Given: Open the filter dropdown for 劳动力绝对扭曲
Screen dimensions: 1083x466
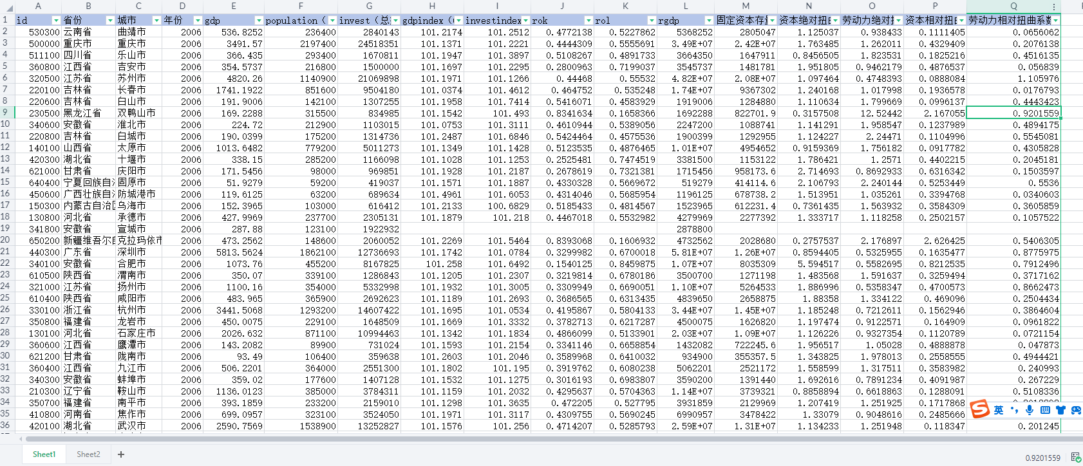Looking at the screenshot, I should pos(898,21).
